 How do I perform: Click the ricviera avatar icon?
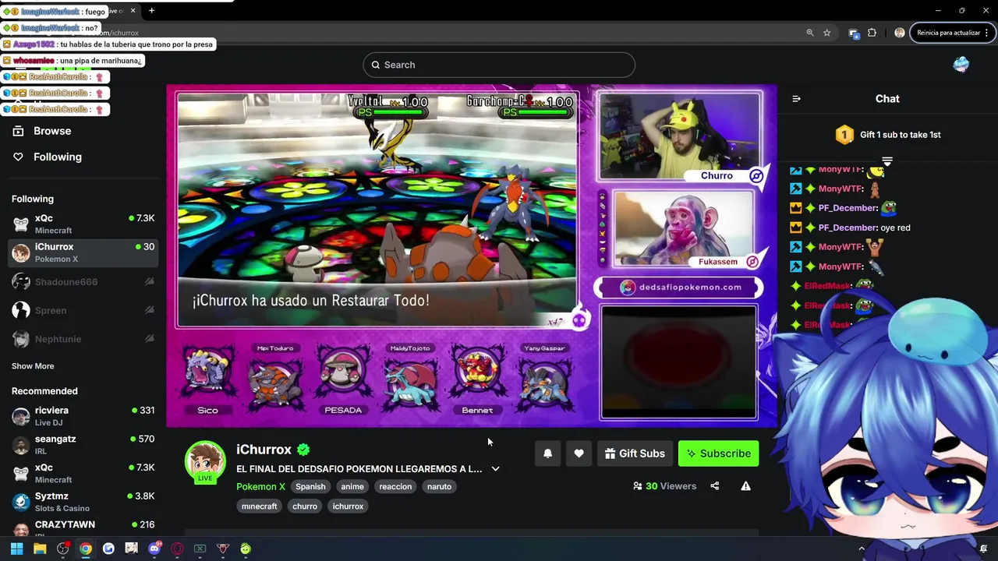click(21, 416)
